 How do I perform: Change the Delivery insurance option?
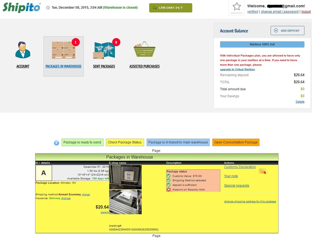(66, 198)
